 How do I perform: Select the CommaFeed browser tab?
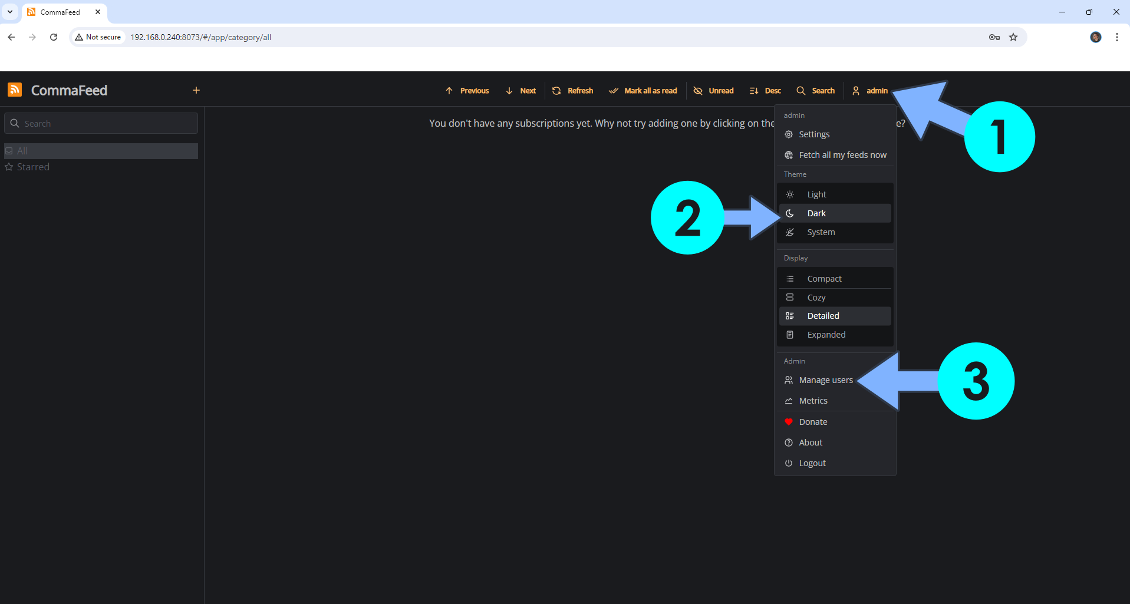64,12
